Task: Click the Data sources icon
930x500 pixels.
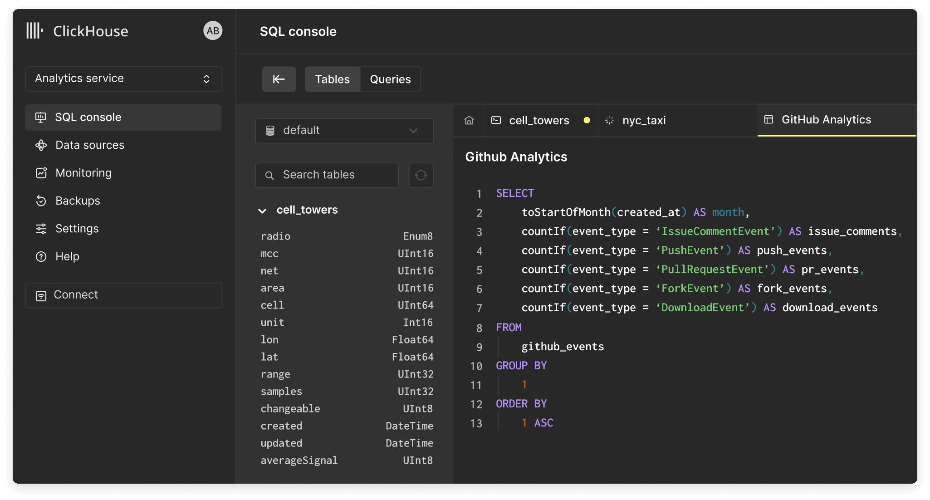Action: click(41, 145)
